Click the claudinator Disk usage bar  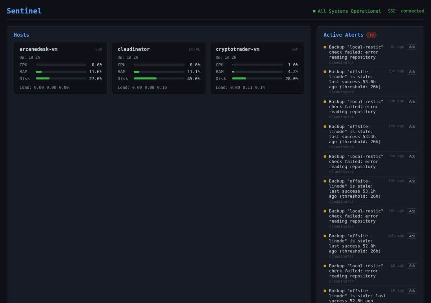coord(159,78)
